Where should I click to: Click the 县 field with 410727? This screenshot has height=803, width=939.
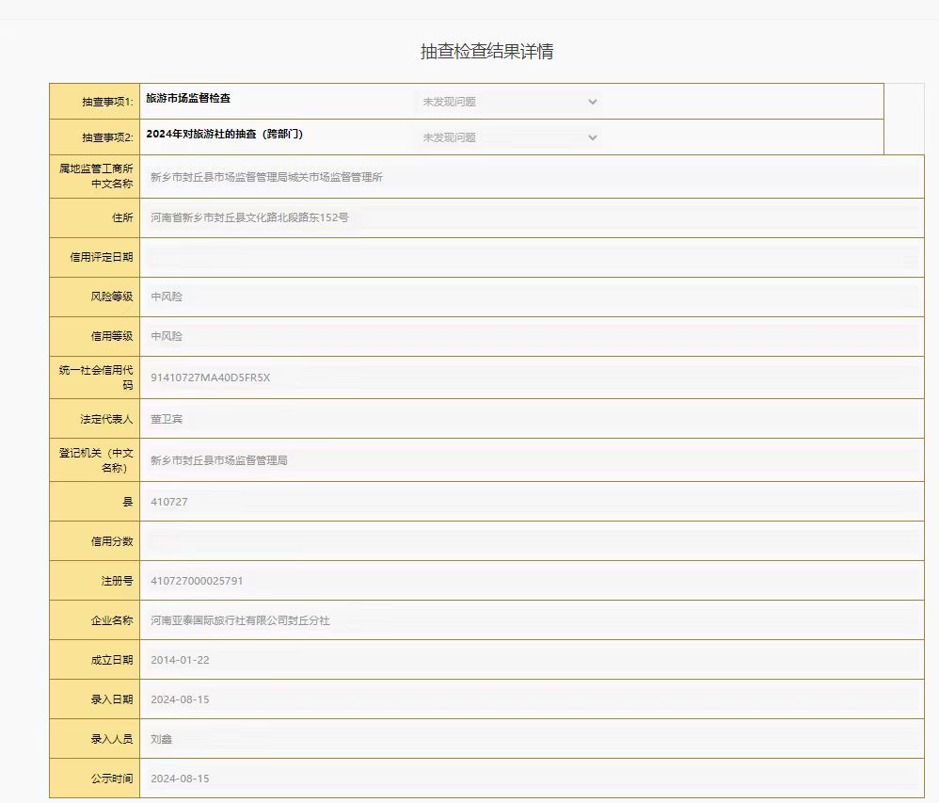coord(532,502)
